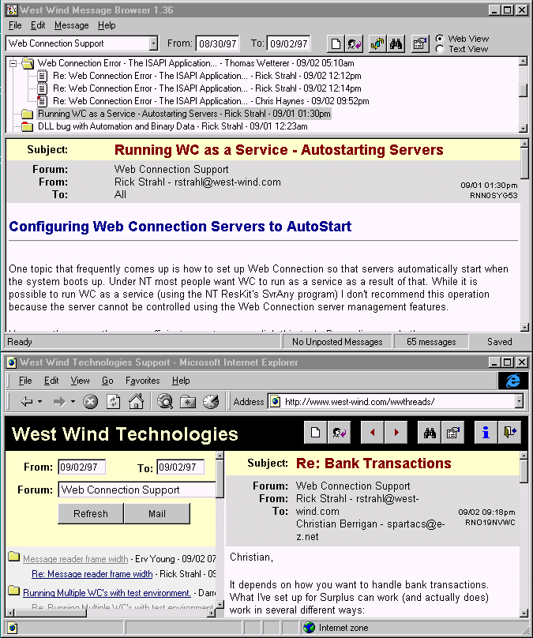Click Search the web icon in Internet Explorer

click(x=165, y=402)
